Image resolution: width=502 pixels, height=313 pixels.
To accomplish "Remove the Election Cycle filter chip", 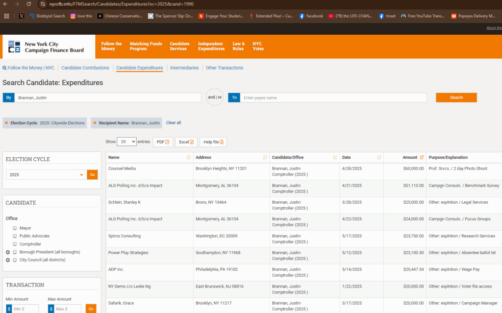I will click(6, 123).
